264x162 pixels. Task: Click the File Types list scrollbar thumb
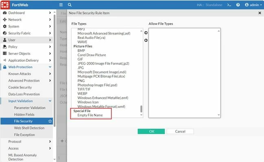click(141, 109)
